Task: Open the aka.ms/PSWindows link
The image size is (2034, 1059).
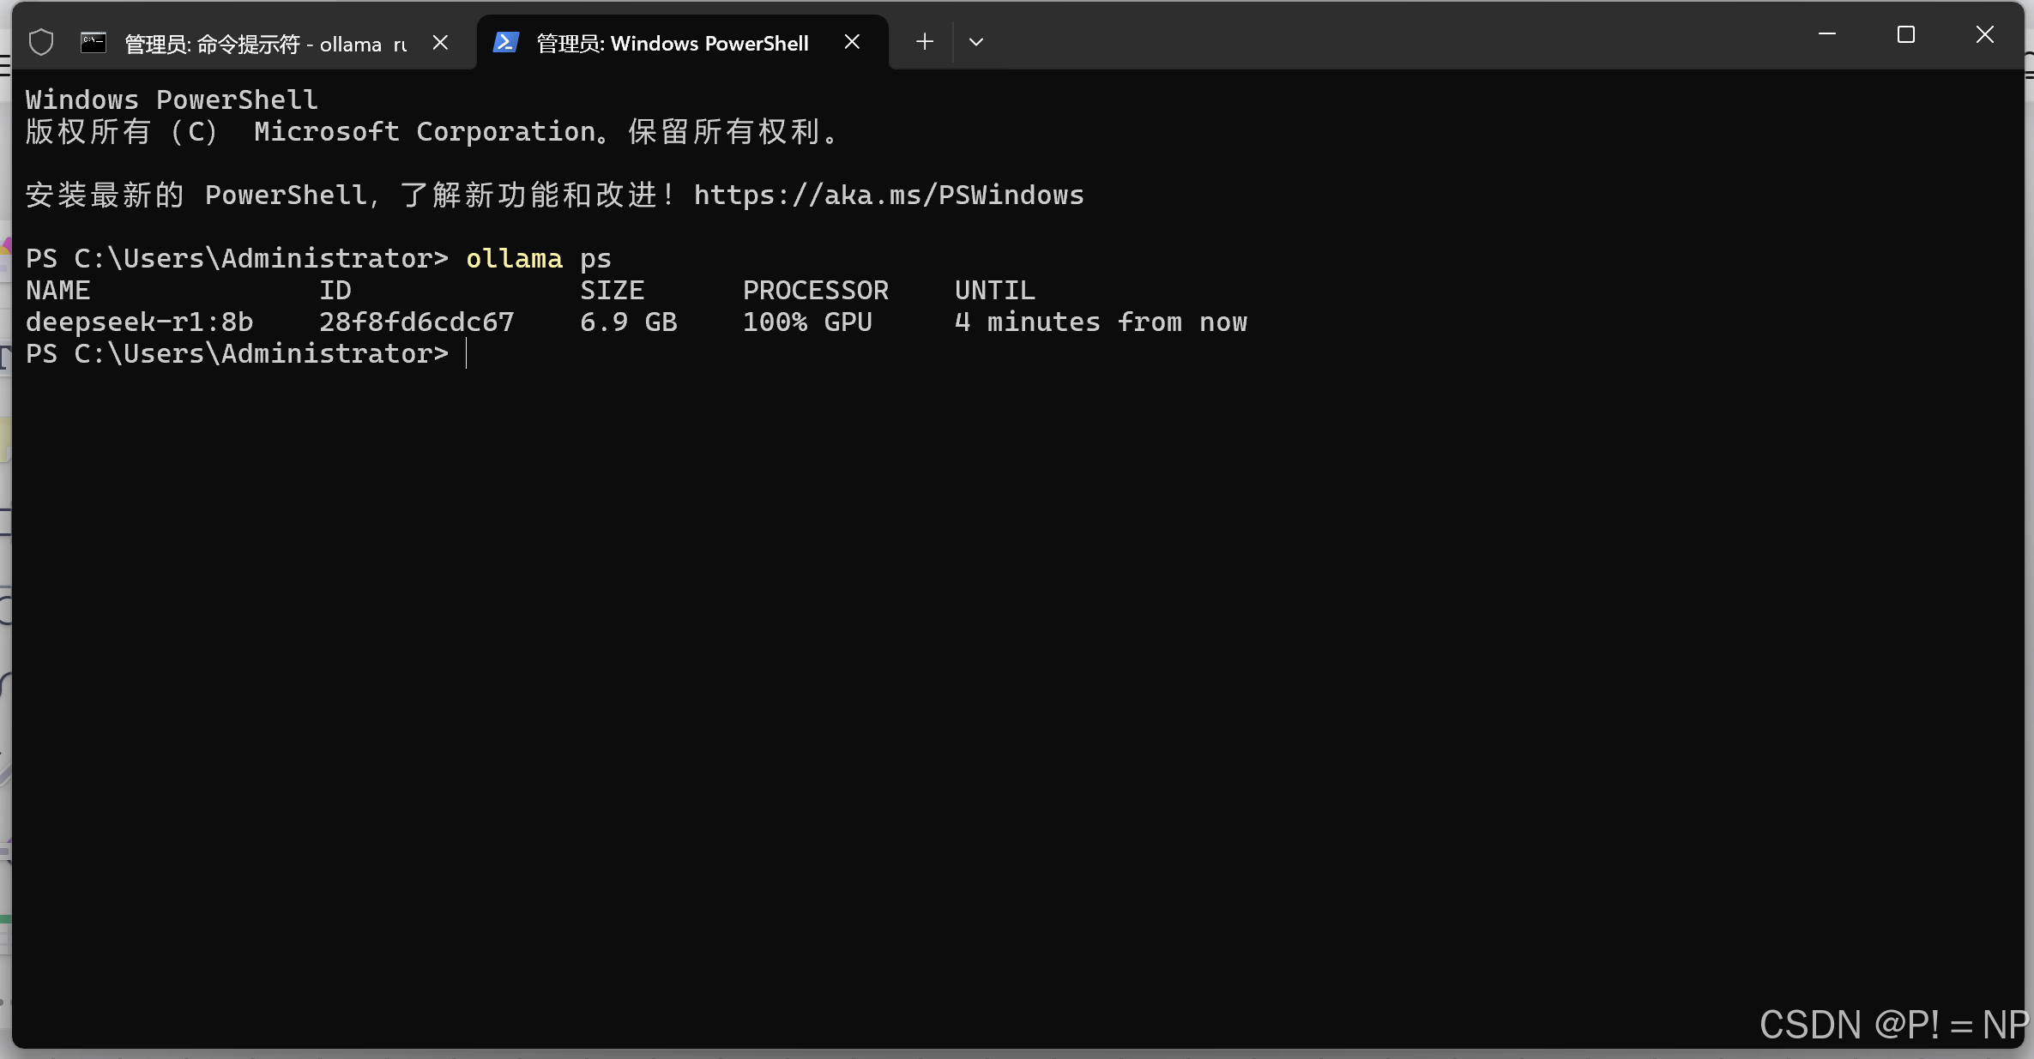Action: [x=888, y=196]
